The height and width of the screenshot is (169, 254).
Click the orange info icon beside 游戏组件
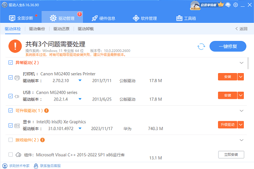tap(42, 139)
